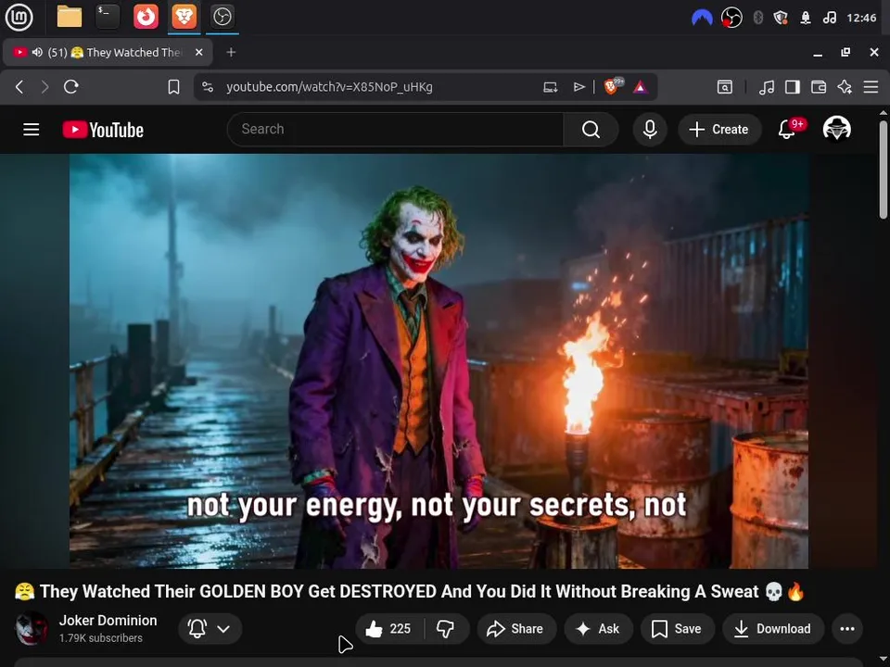Open the notifications bell in the system tray
Viewport: 890px width, 667px height.
[x=806, y=19]
